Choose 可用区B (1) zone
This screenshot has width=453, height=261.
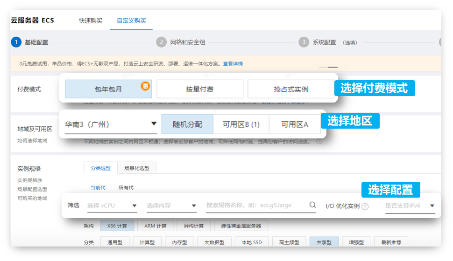tap(241, 124)
